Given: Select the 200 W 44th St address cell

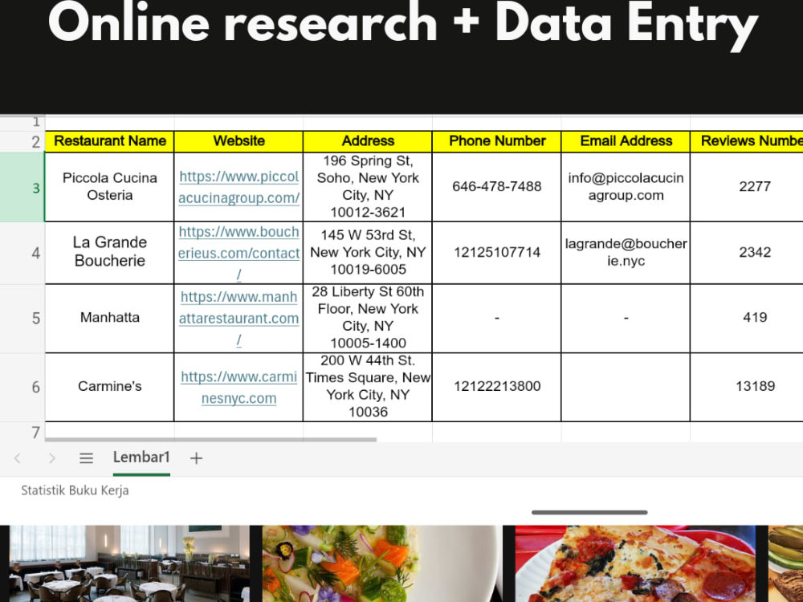Looking at the screenshot, I should pyautogui.click(x=368, y=388).
